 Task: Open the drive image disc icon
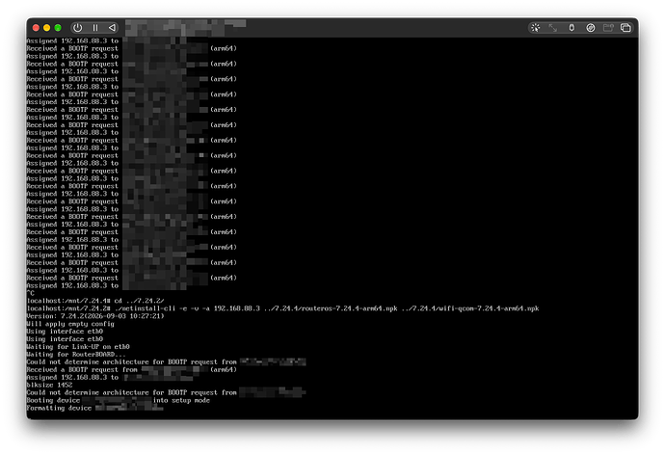591,28
